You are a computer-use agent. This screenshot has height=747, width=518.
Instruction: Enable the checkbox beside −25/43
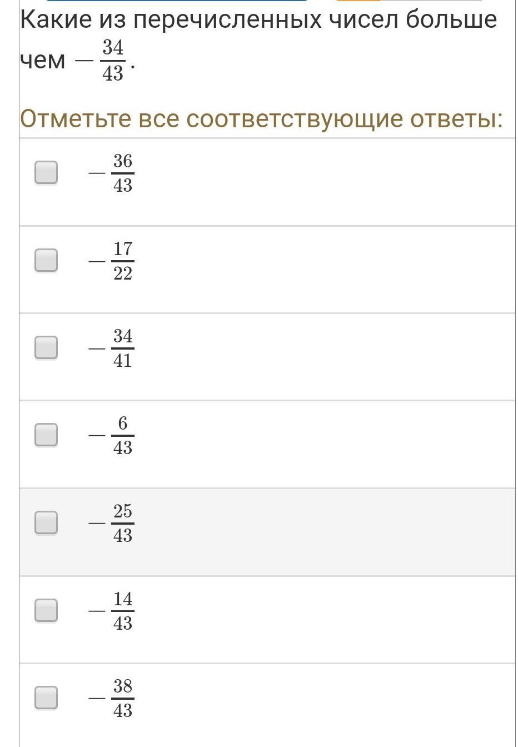point(46,522)
